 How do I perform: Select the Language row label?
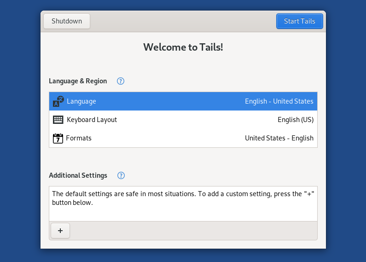click(x=81, y=101)
